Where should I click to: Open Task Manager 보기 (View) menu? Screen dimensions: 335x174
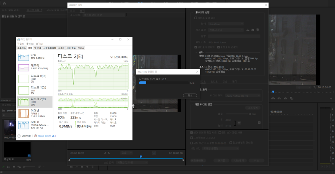(39, 44)
